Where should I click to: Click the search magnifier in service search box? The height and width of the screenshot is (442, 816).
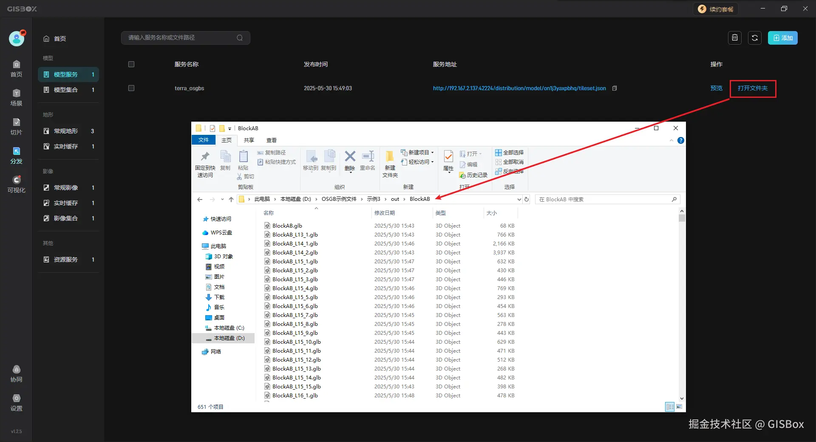pyautogui.click(x=240, y=38)
